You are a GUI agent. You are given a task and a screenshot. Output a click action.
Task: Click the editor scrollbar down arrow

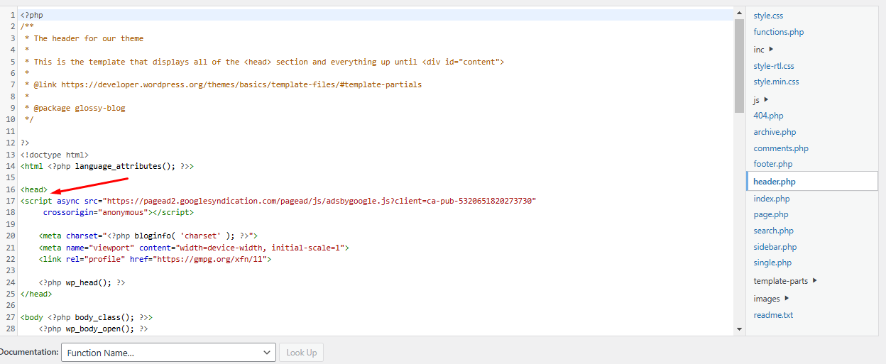click(739, 329)
